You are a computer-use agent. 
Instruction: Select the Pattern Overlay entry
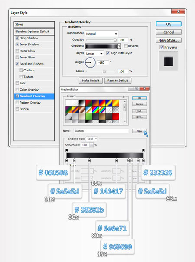click(34, 103)
